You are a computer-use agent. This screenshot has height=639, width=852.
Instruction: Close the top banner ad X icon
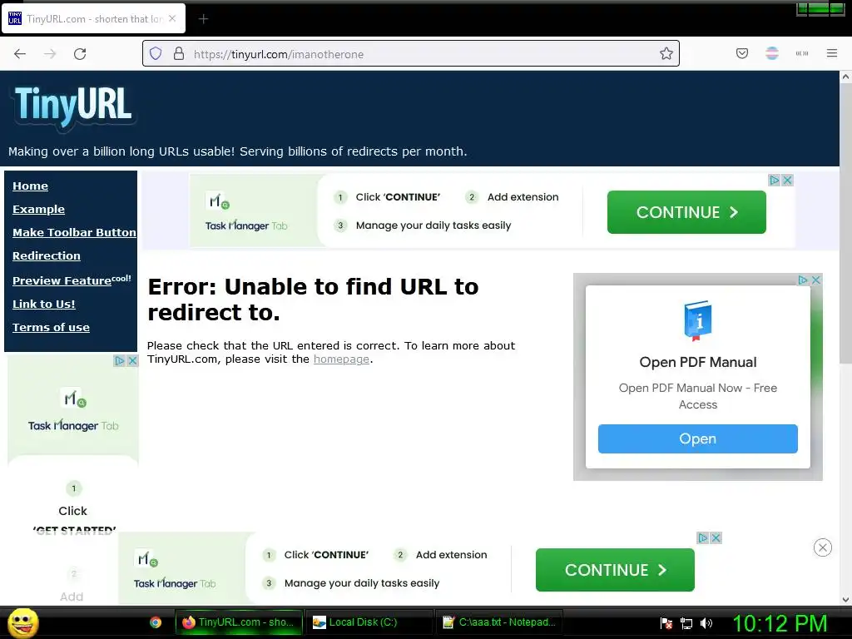787,180
